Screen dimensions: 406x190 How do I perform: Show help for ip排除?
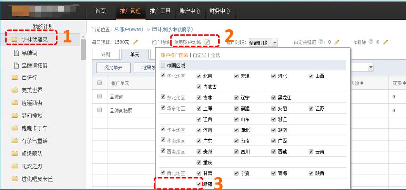[371, 41]
